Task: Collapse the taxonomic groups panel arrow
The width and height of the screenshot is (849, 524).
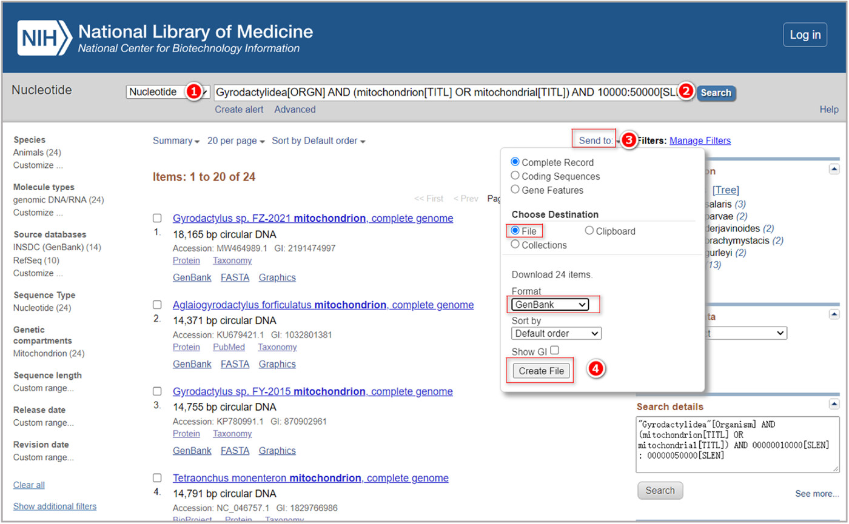Action: (834, 169)
